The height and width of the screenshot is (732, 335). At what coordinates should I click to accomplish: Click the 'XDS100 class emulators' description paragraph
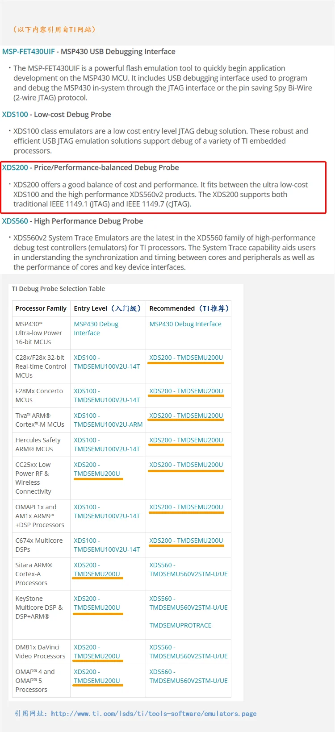pyautogui.click(x=161, y=141)
